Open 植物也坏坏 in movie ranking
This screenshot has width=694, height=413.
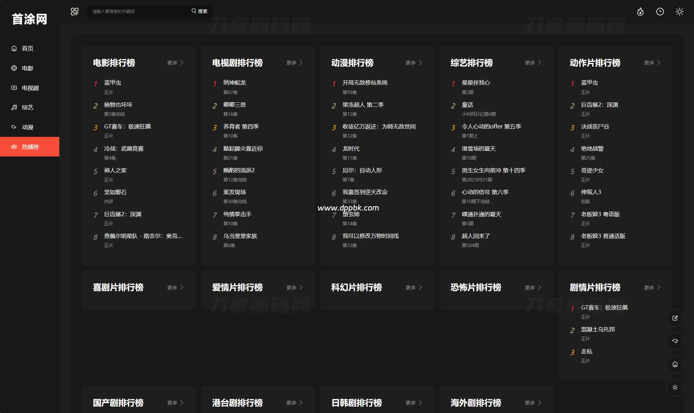(x=118, y=105)
